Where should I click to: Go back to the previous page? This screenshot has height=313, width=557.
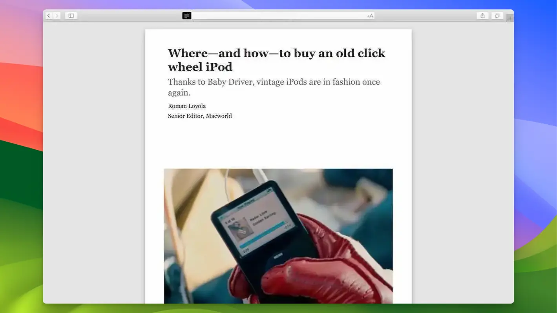(x=48, y=16)
